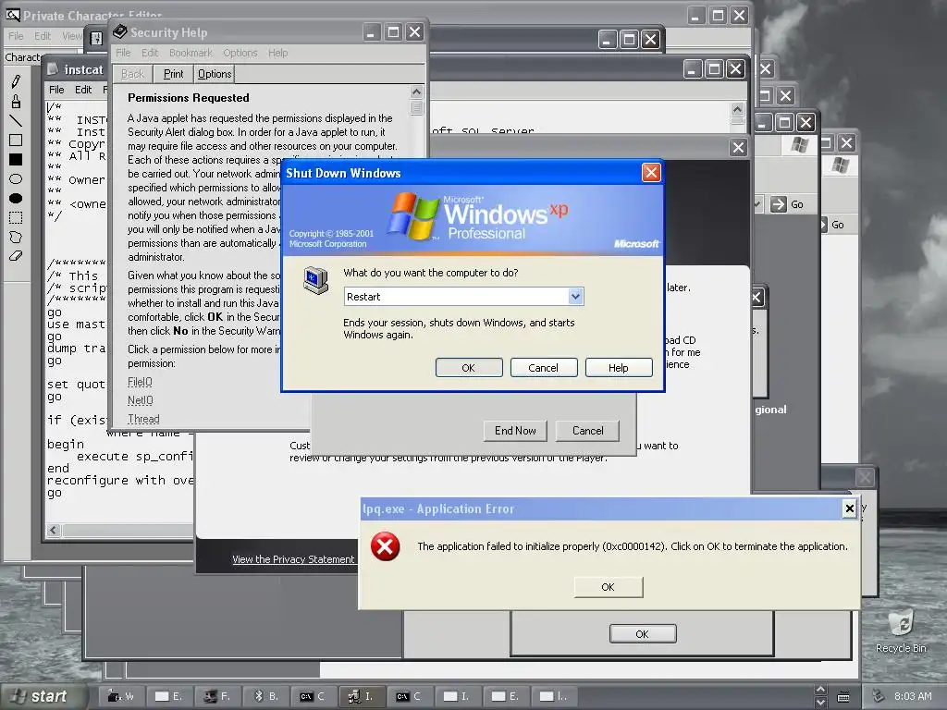Image resolution: width=947 pixels, height=710 pixels.
Task: Select the Hollow Rectangle tool
Action: coord(16,141)
